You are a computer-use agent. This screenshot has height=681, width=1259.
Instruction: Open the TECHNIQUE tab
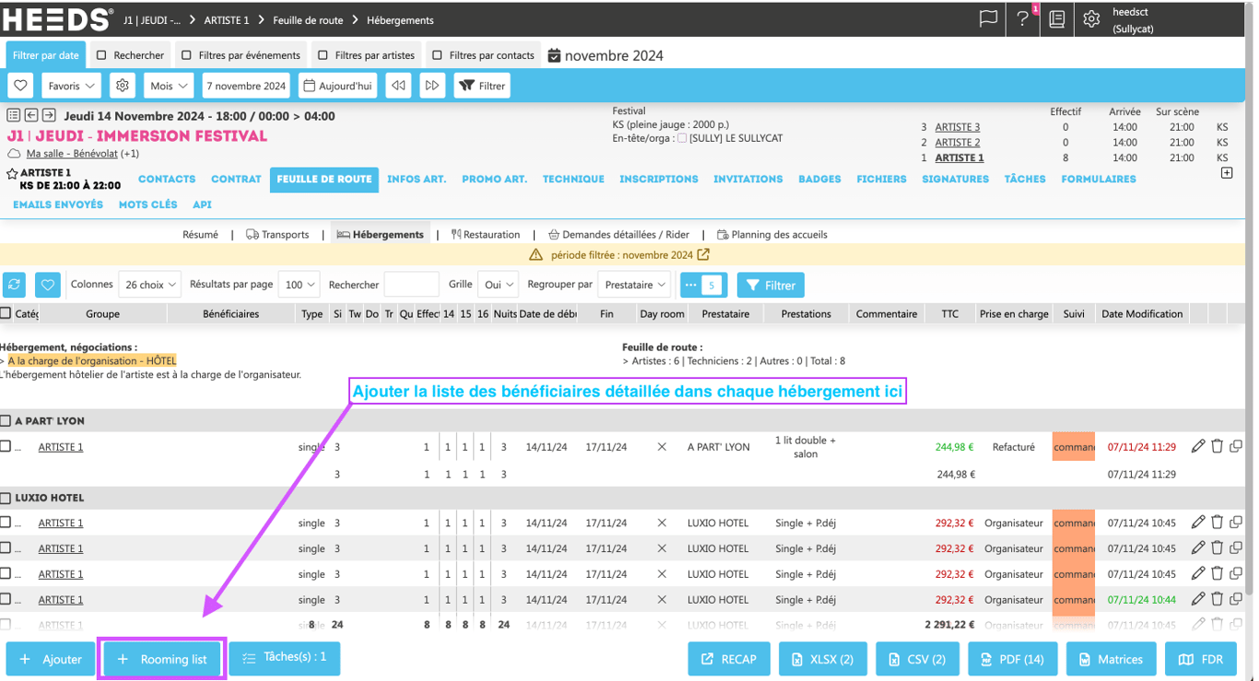573,179
